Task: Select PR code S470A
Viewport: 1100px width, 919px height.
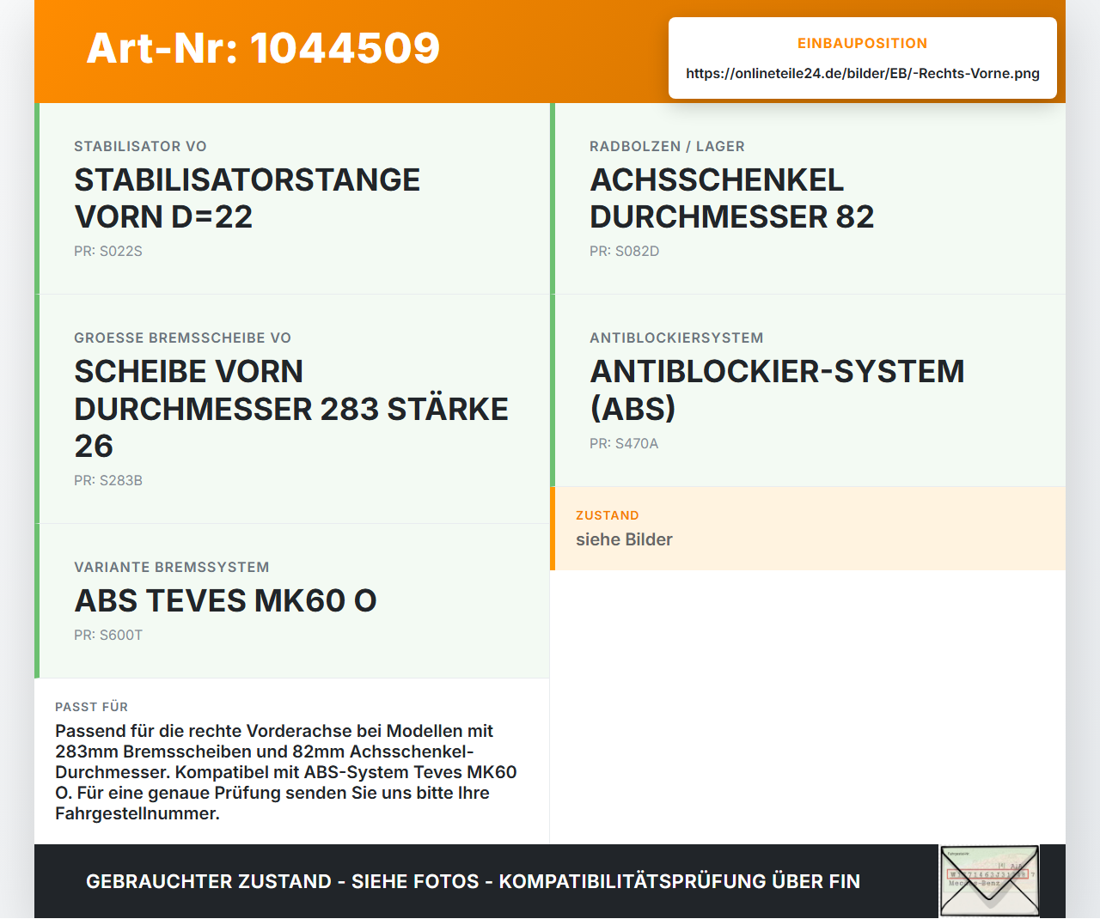Action: coord(624,444)
